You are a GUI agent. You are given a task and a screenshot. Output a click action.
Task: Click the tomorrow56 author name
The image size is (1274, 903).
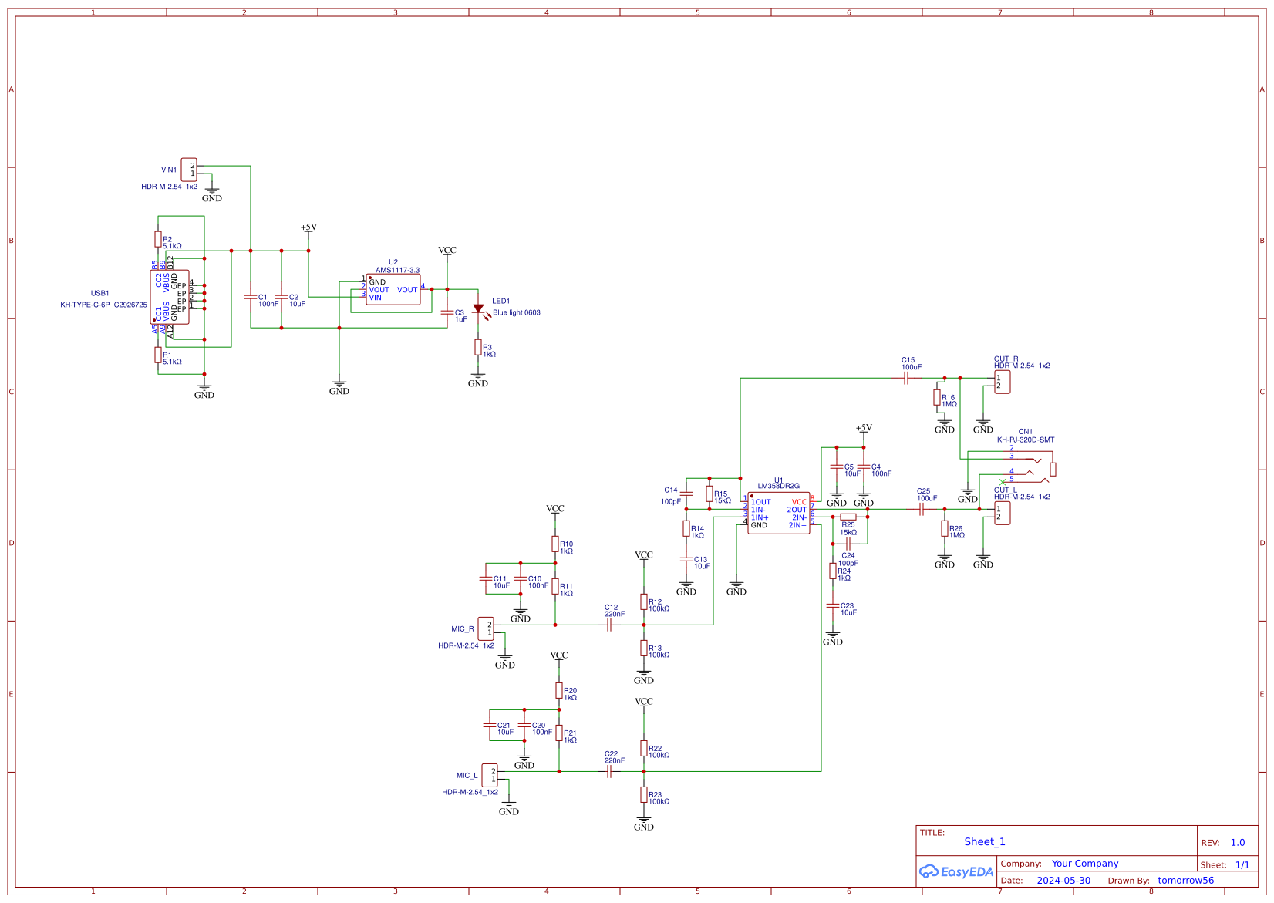click(x=1185, y=880)
